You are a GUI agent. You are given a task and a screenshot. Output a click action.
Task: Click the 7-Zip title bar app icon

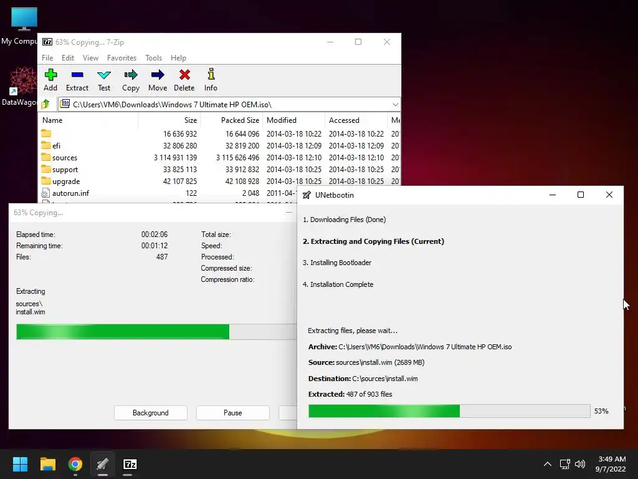point(47,42)
